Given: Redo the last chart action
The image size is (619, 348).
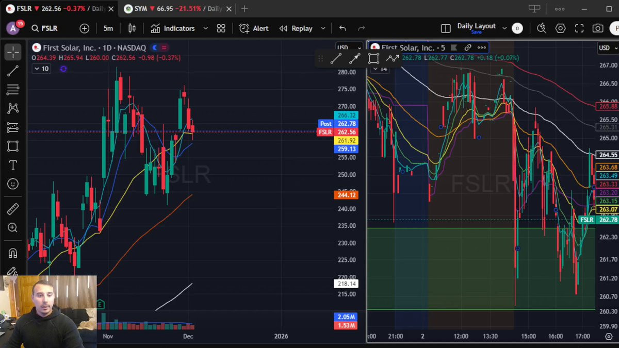Looking at the screenshot, I should pyautogui.click(x=362, y=28).
